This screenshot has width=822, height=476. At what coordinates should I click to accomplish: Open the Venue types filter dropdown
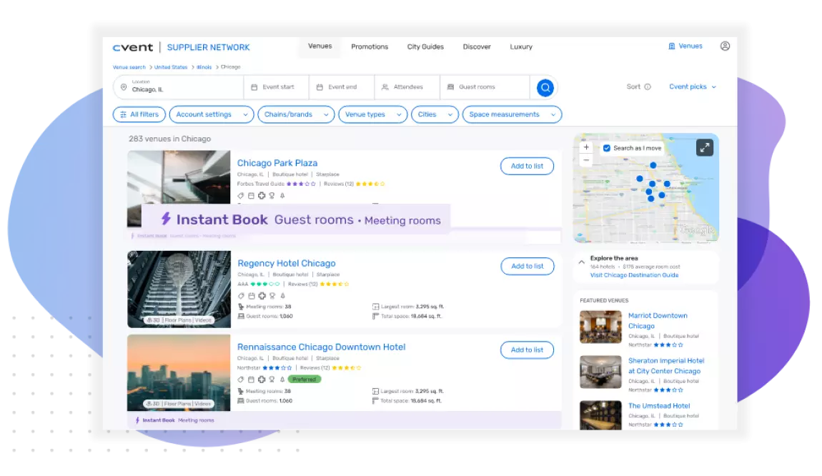pyautogui.click(x=372, y=114)
